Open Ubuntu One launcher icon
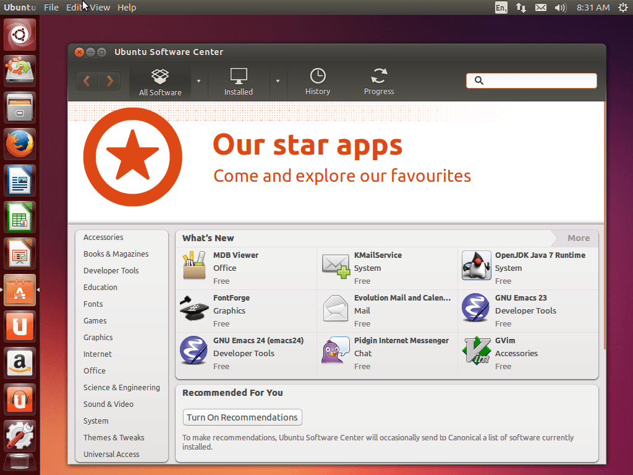This screenshot has width=633, height=475. [x=20, y=327]
